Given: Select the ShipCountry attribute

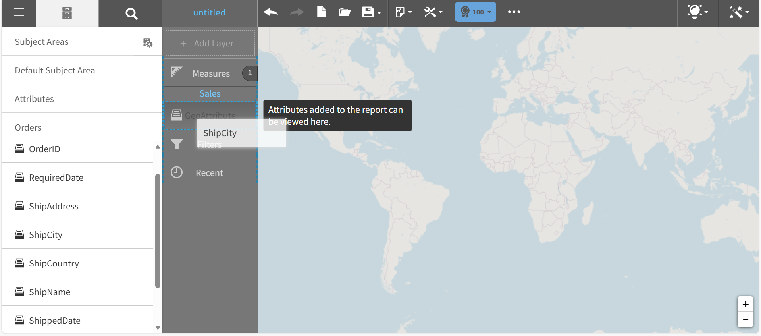Looking at the screenshot, I should (54, 263).
